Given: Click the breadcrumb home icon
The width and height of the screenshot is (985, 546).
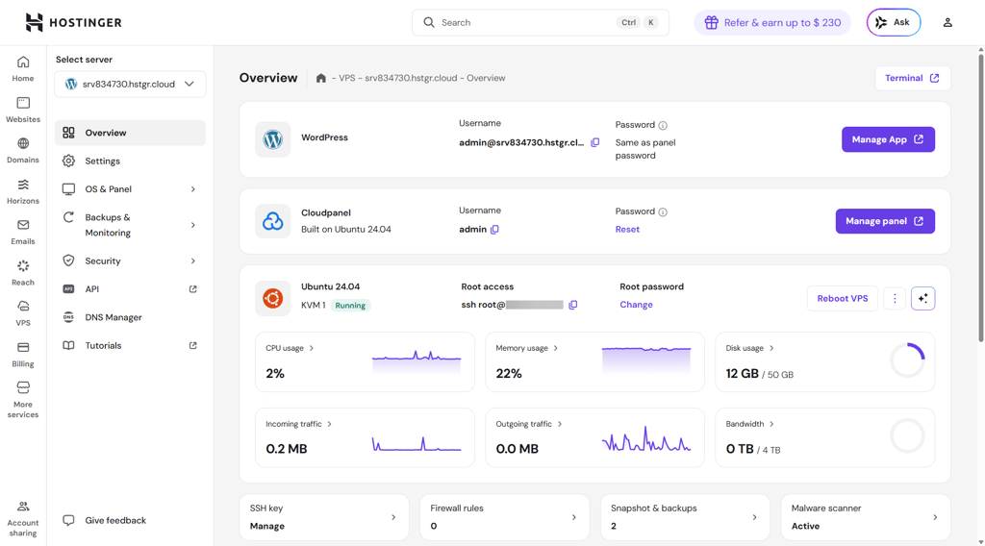Looking at the screenshot, I should tap(321, 79).
